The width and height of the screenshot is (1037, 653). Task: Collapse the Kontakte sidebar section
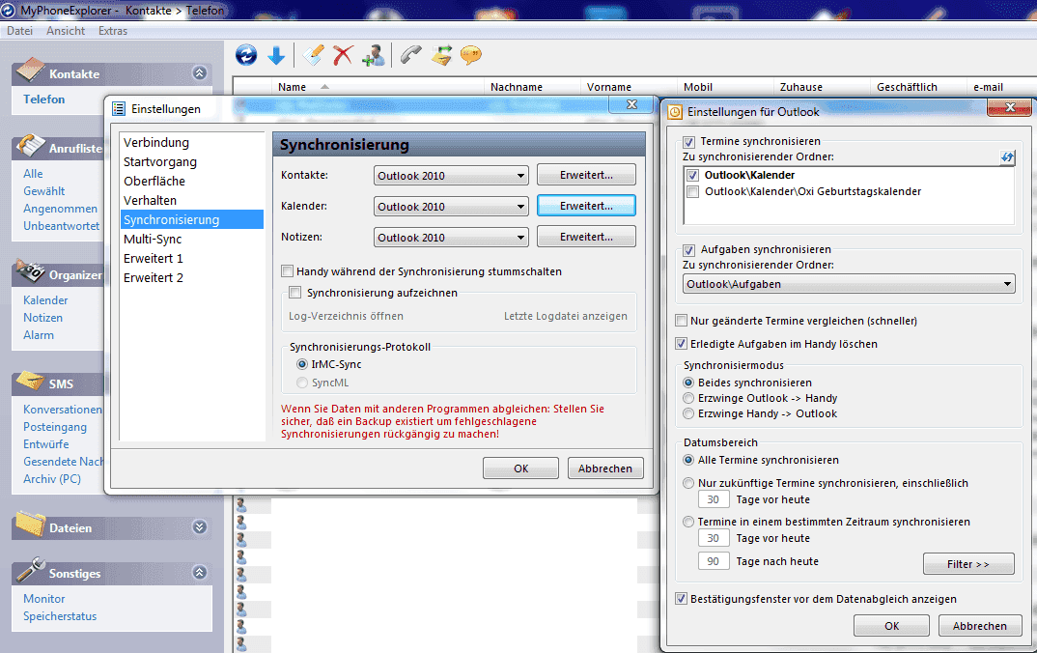[200, 72]
